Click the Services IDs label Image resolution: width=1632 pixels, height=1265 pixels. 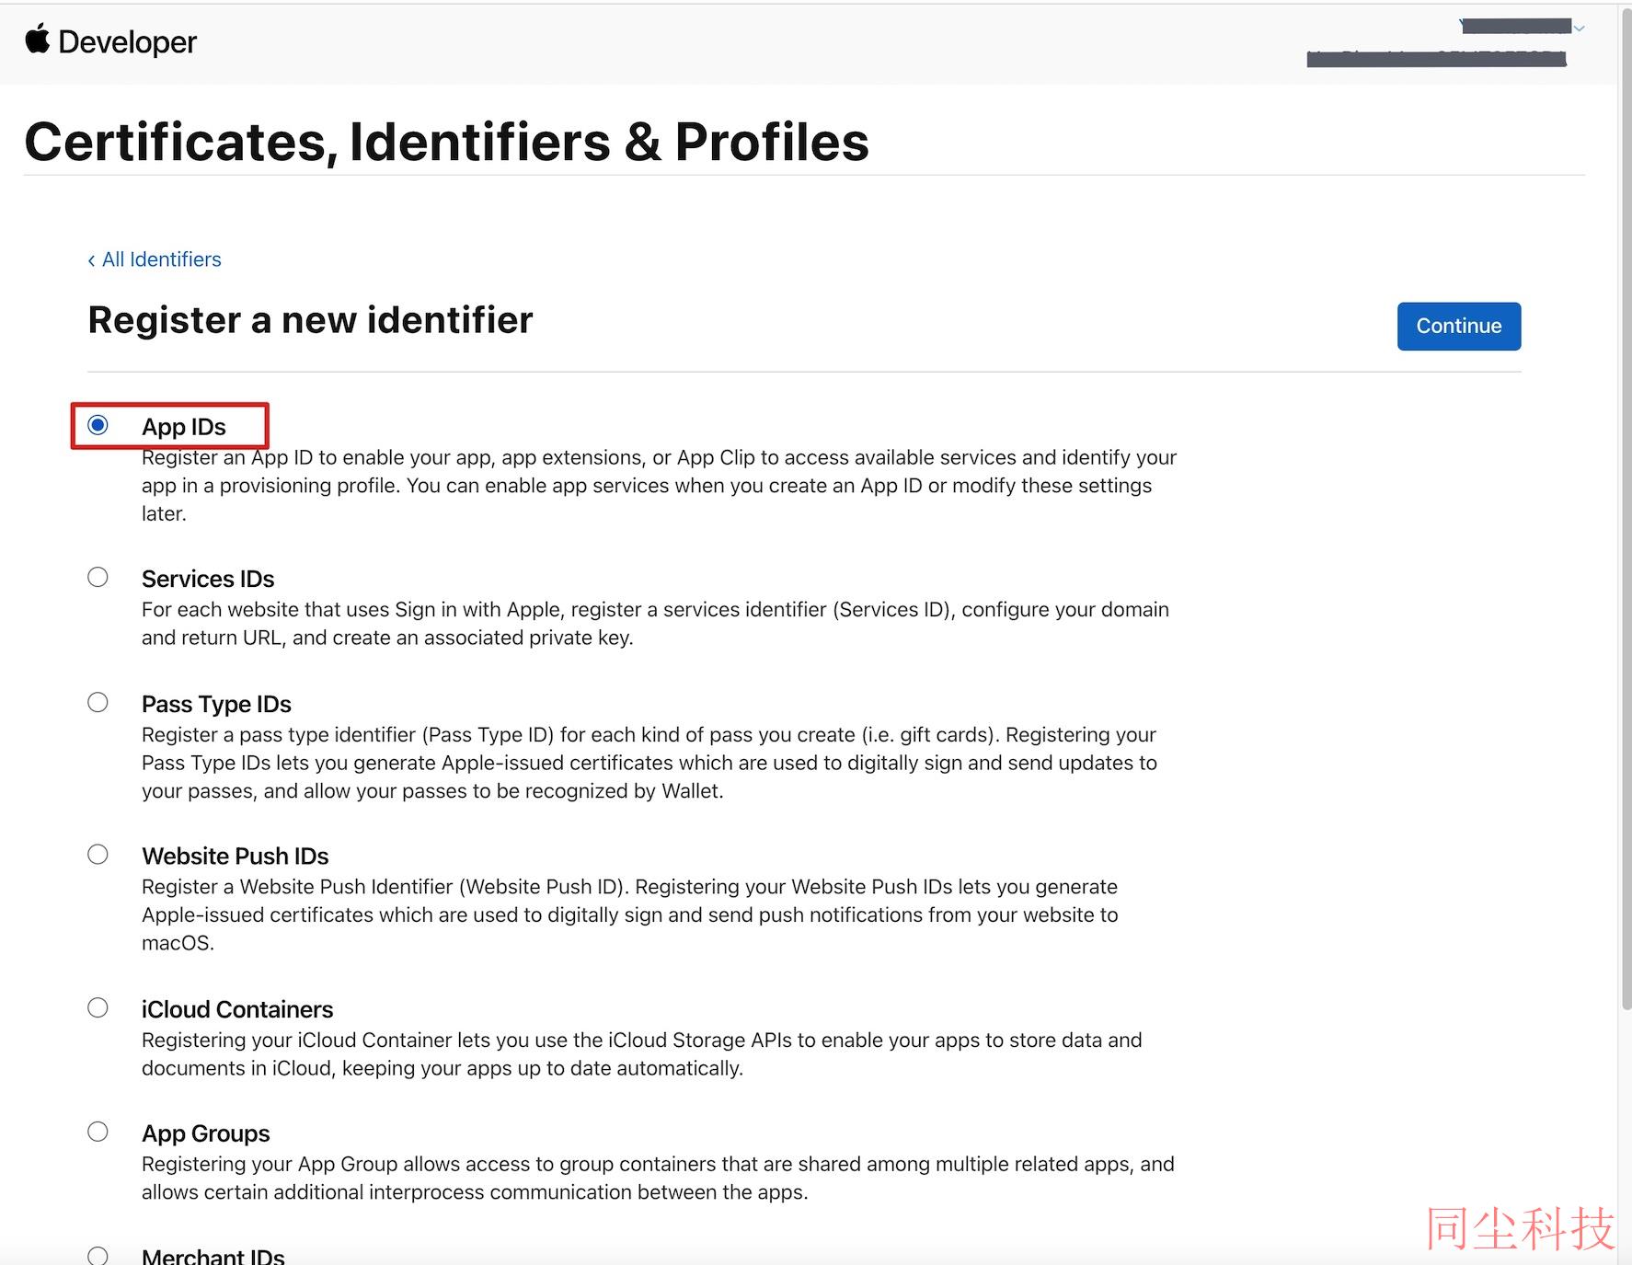point(208,579)
